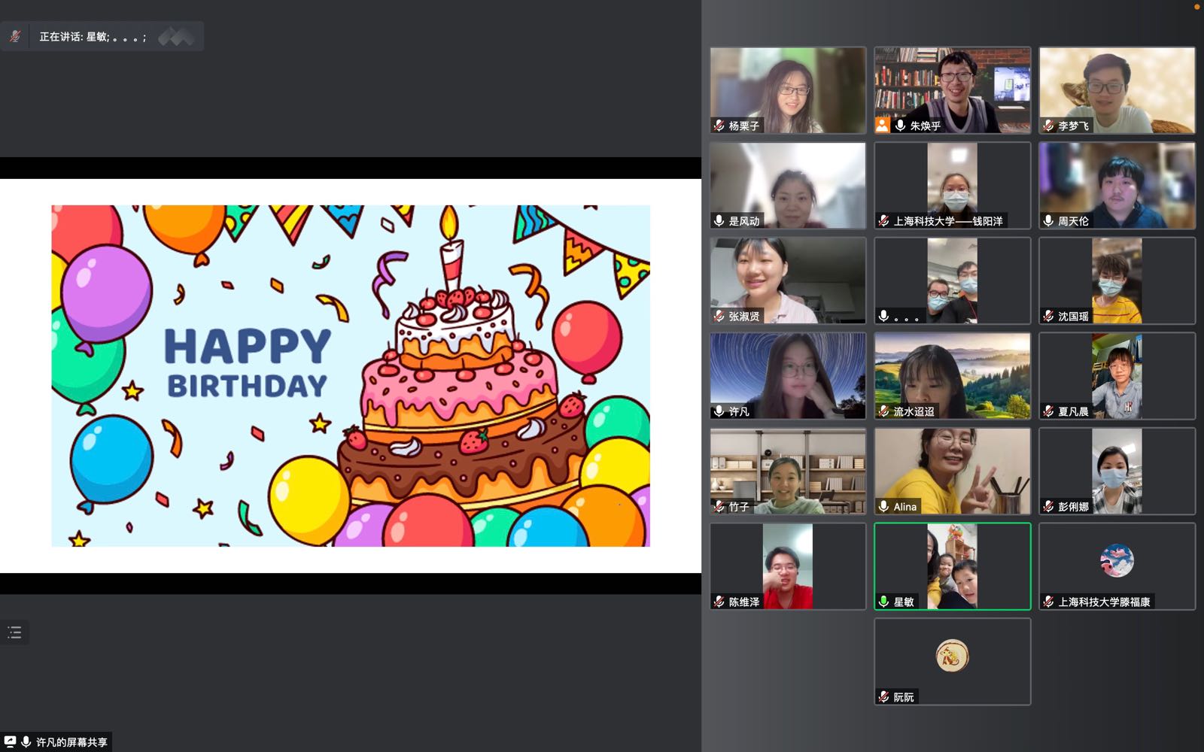Click the orange recording dot at top right
The height and width of the screenshot is (752, 1204).
pos(1197,7)
